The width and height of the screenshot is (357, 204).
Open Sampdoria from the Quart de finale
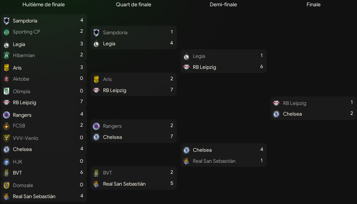coord(115,32)
